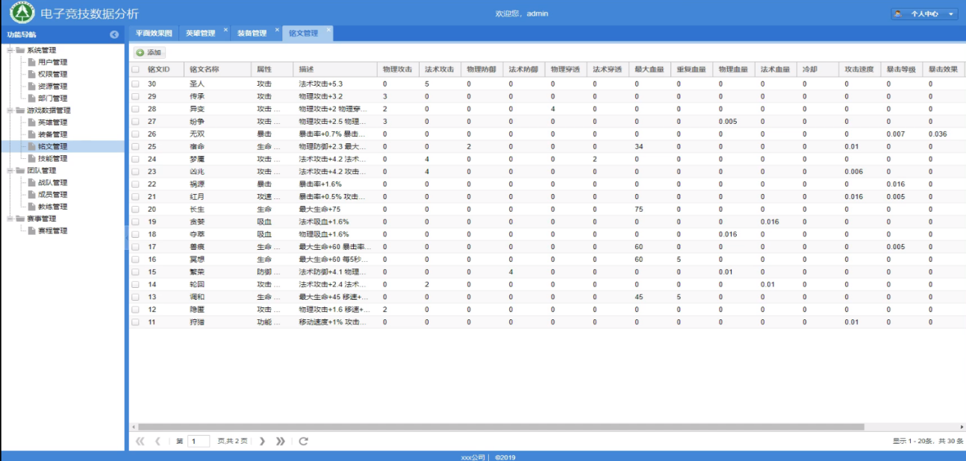This screenshot has width=966, height=461.
Task: Collapse the 赛事管理 tree node
Action: 10,219
